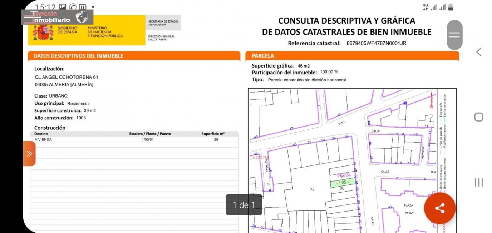Tap parcel number 02 on the map
The width and height of the screenshot is (492, 233).
pyautogui.click(x=312, y=189)
